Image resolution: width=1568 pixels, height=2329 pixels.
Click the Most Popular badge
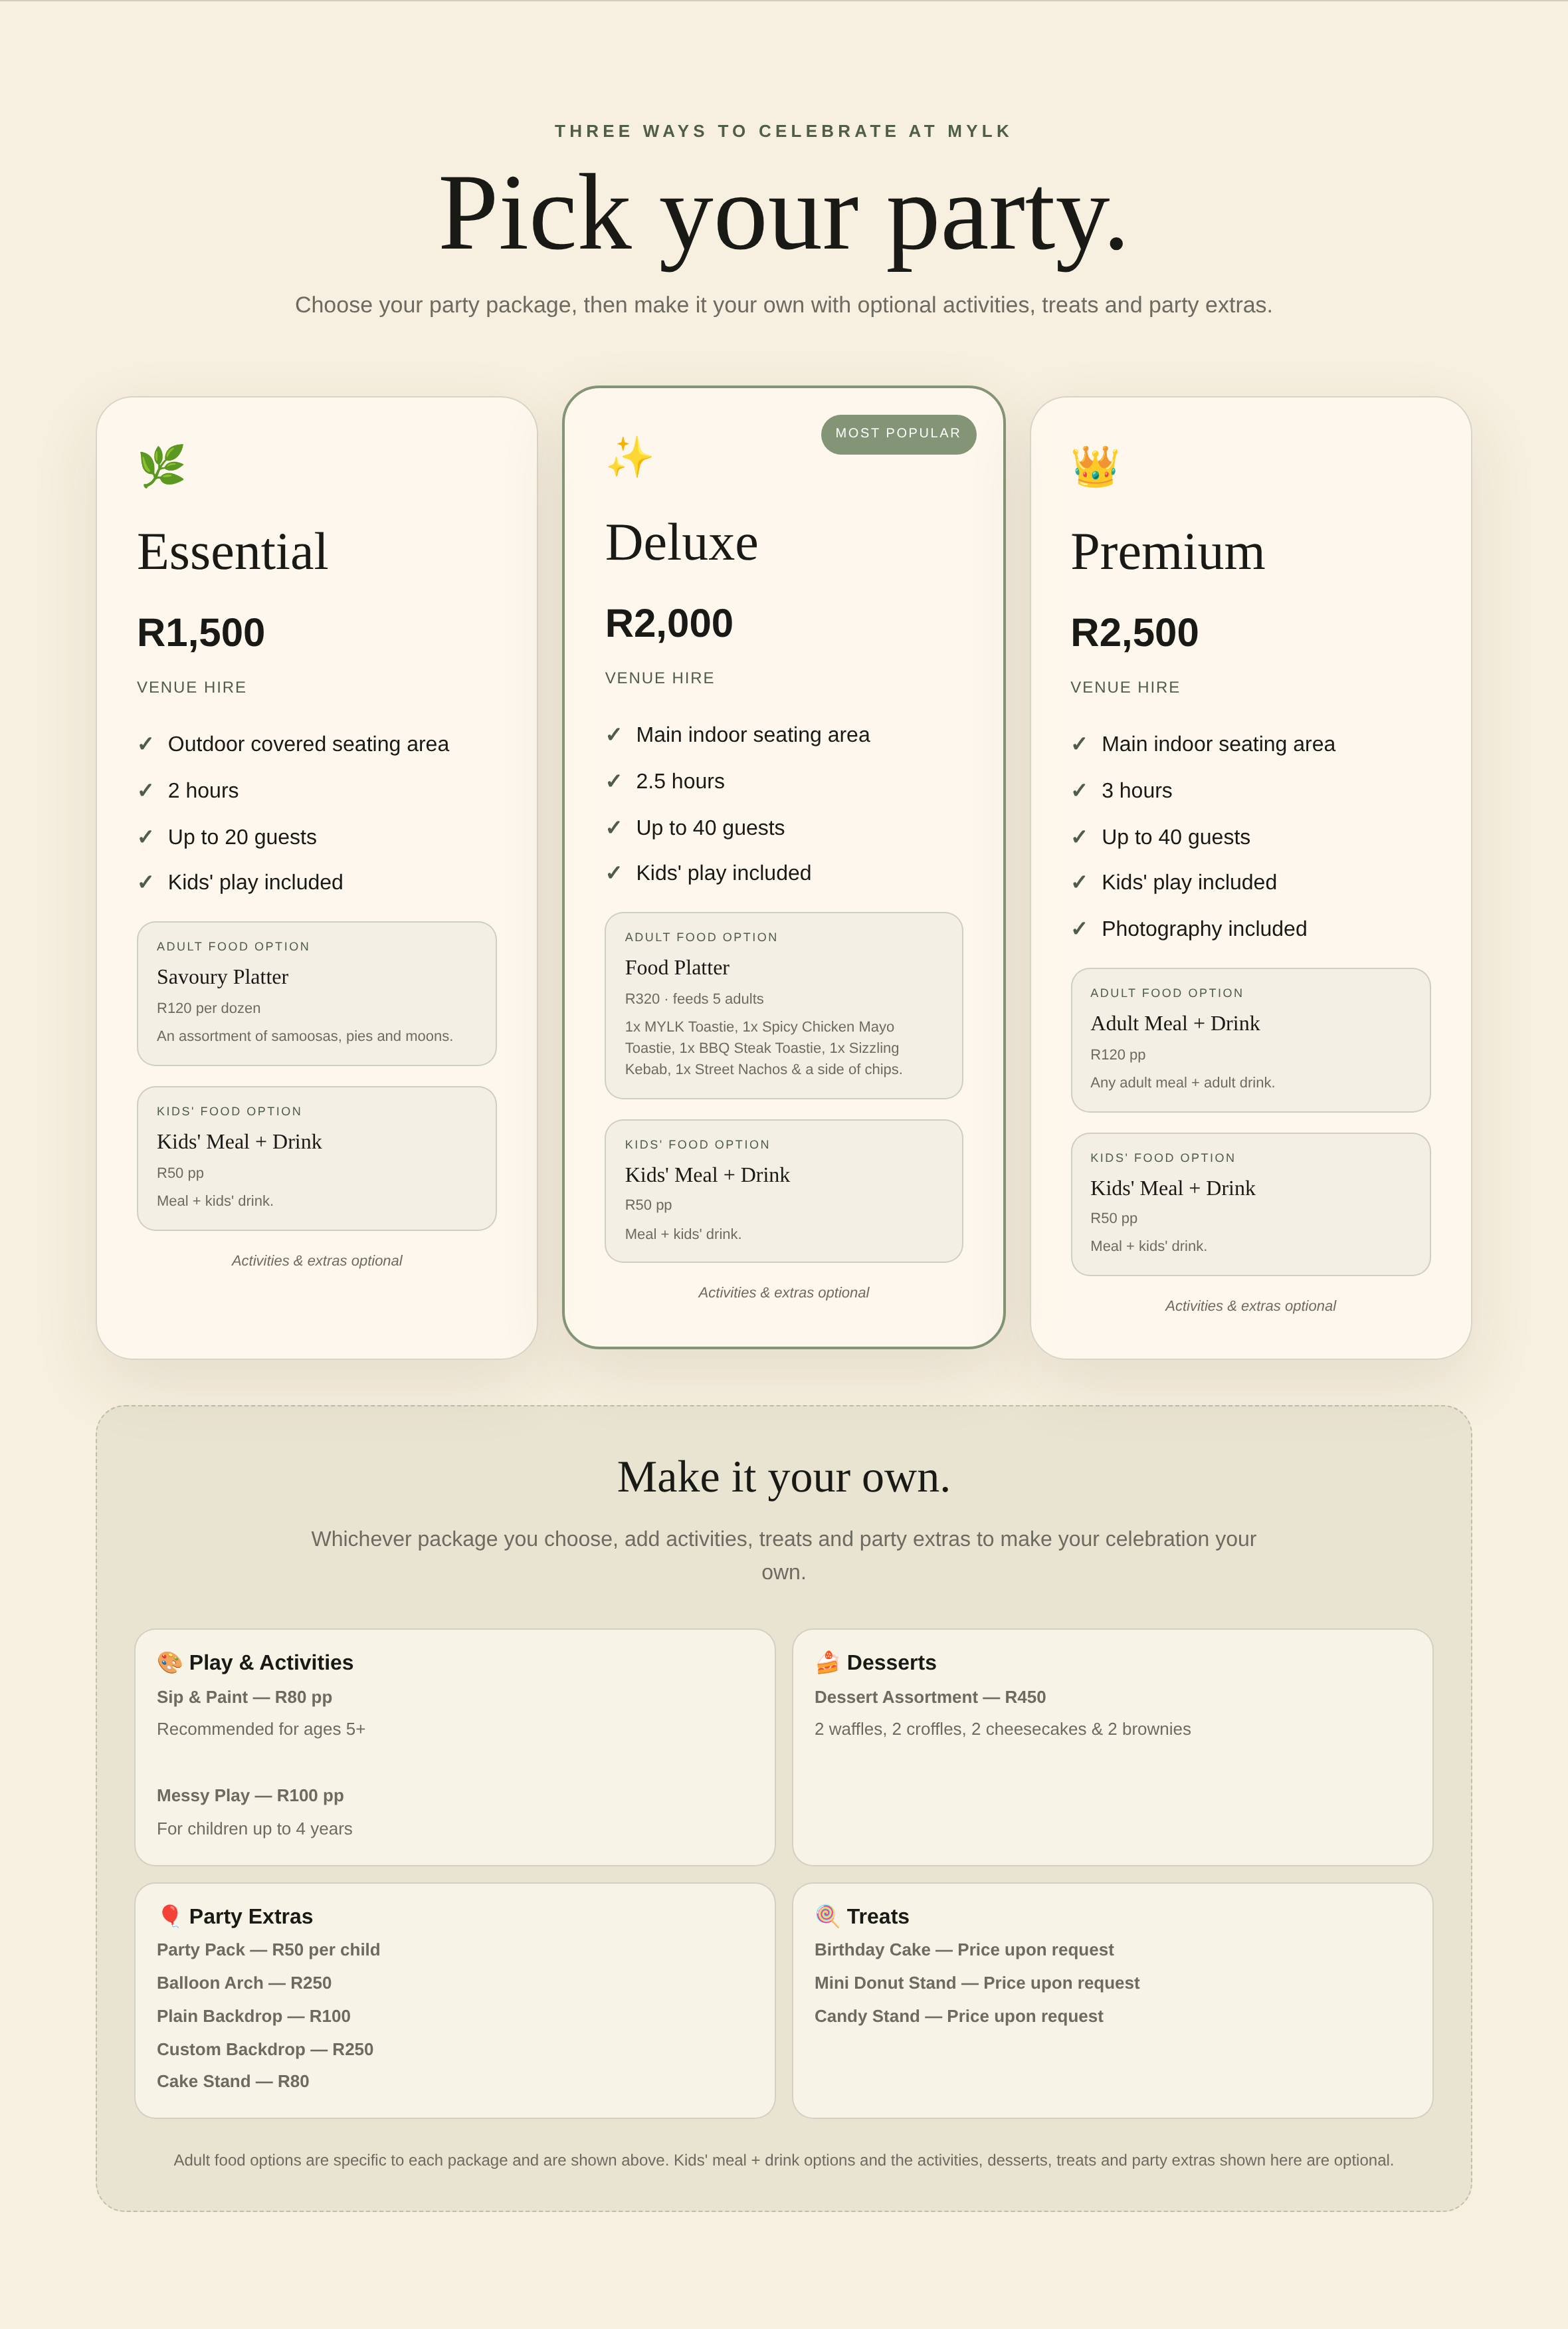pos(898,433)
